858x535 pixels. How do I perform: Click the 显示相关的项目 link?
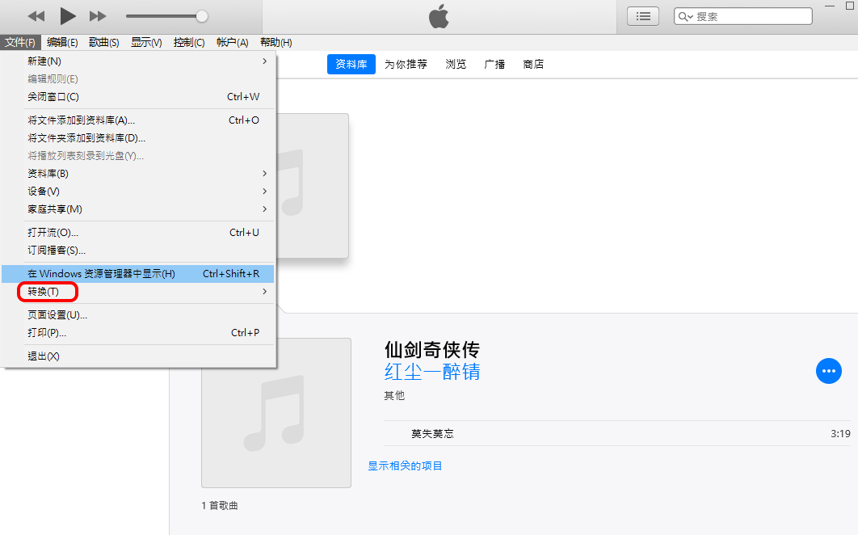405,466
